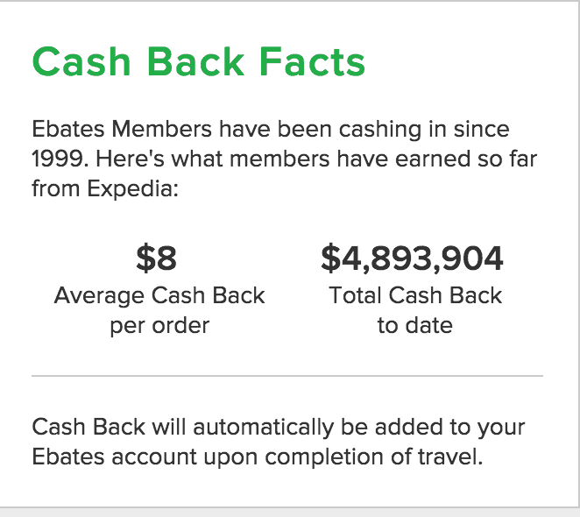Click the $4,893,904 total amount
This screenshot has height=517, width=580.
[x=412, y=258]
